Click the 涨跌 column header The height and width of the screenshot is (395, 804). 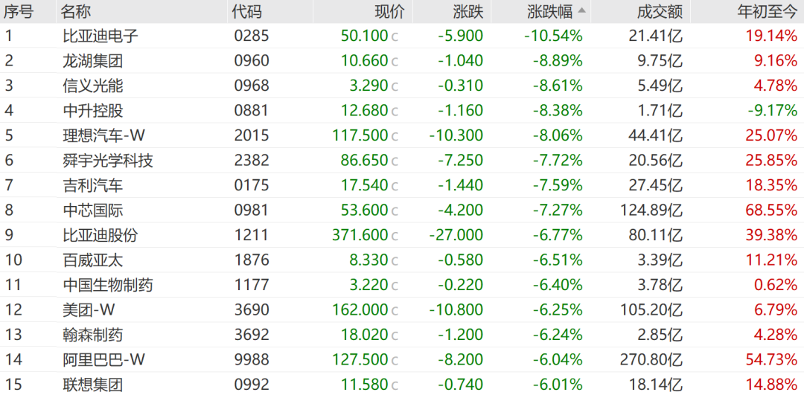click(x=468, y=11)
